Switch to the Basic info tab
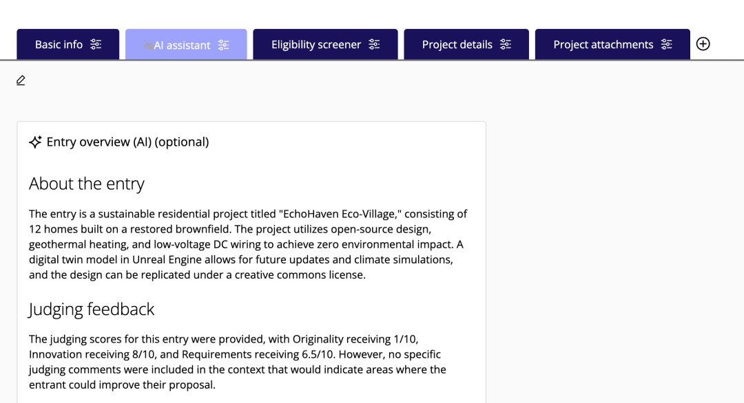Viewport: 744px width, 403px height. coord(59,45)
